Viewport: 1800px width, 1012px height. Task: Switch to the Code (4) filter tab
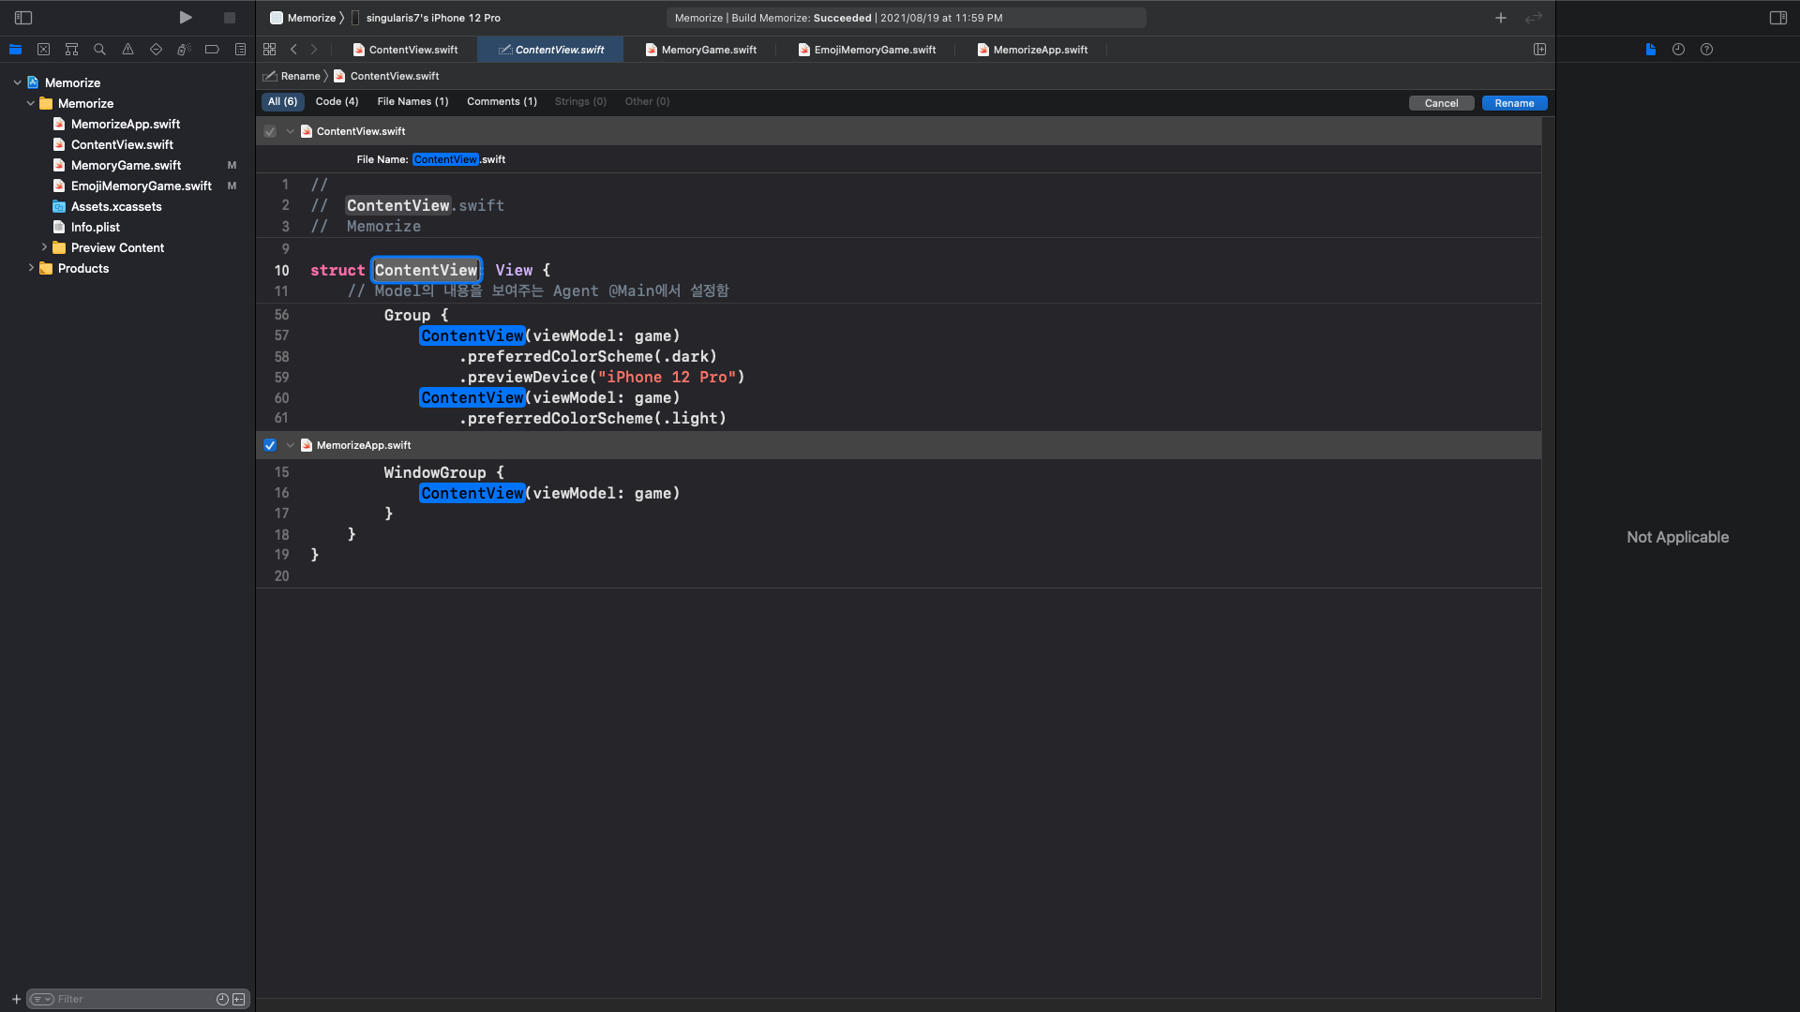(x=337, y=101)
